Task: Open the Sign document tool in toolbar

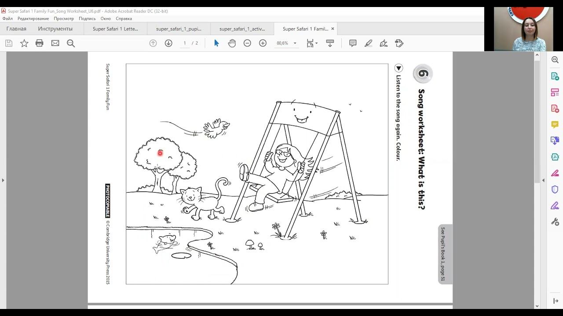Action: coord(384,43)
